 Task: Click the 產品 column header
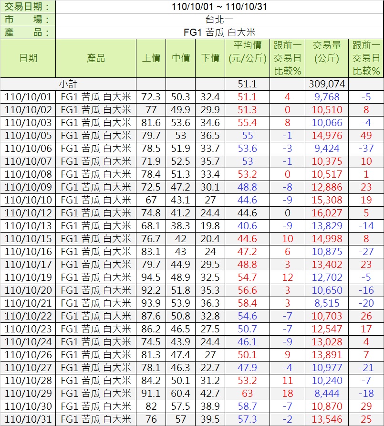point(96,58)
